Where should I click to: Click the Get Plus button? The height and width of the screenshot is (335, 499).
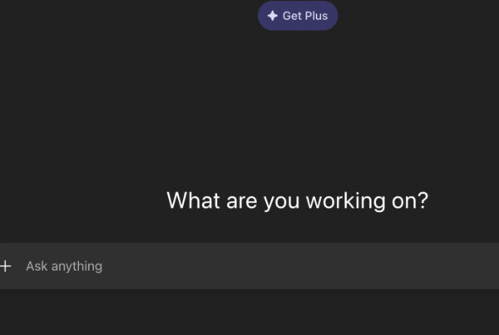298,16
